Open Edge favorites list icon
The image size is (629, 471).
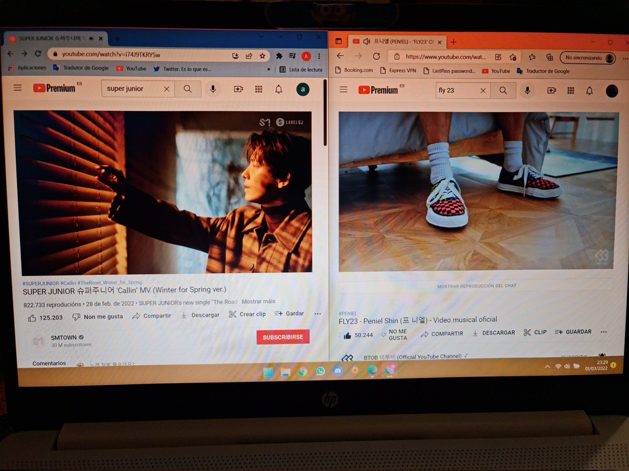(533, 57)
